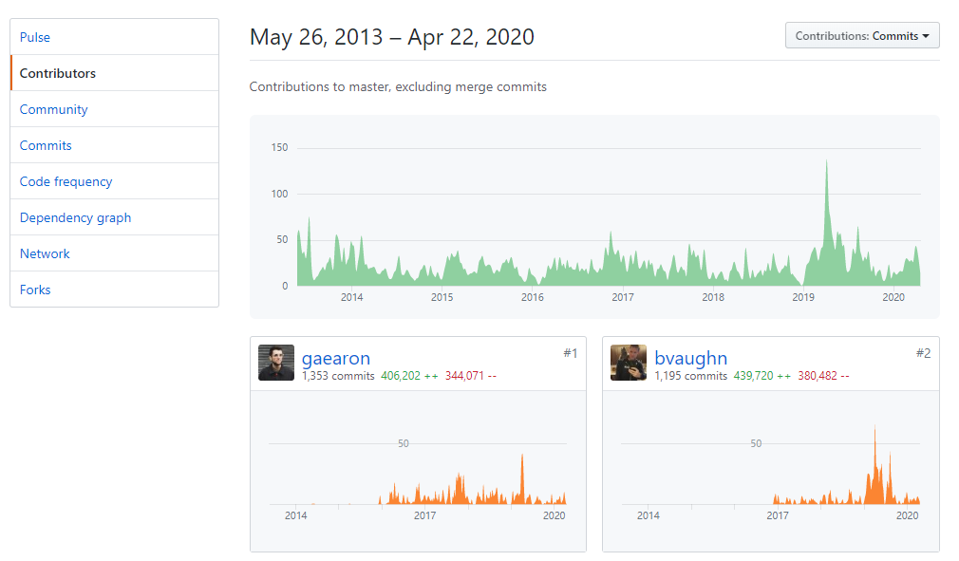Open the Forks list
The width and height of the screenshot is (959, 561).
[x=35, y=290]
